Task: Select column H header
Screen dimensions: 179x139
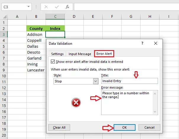Action: pos(150,17)
